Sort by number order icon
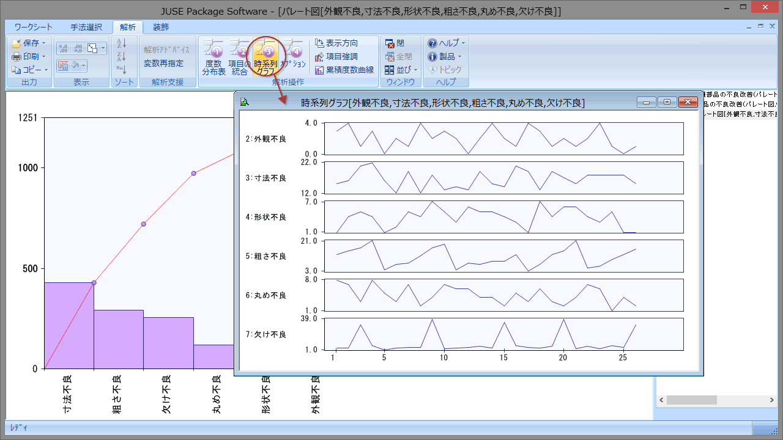 coord(121,70)
